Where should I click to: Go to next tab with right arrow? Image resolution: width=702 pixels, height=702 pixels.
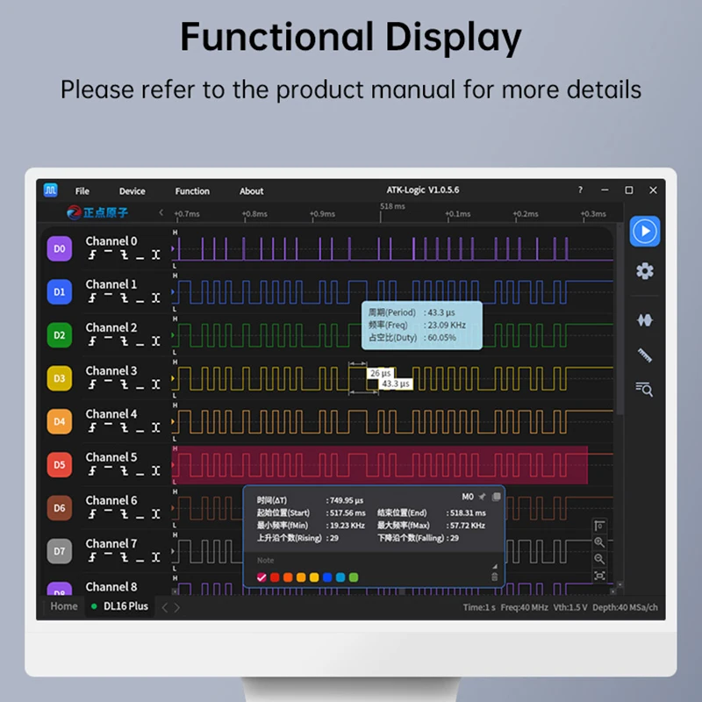177,607
